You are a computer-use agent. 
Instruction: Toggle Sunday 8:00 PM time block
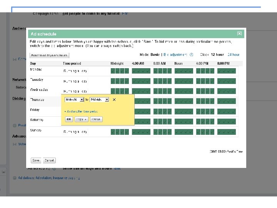(227, 132)
